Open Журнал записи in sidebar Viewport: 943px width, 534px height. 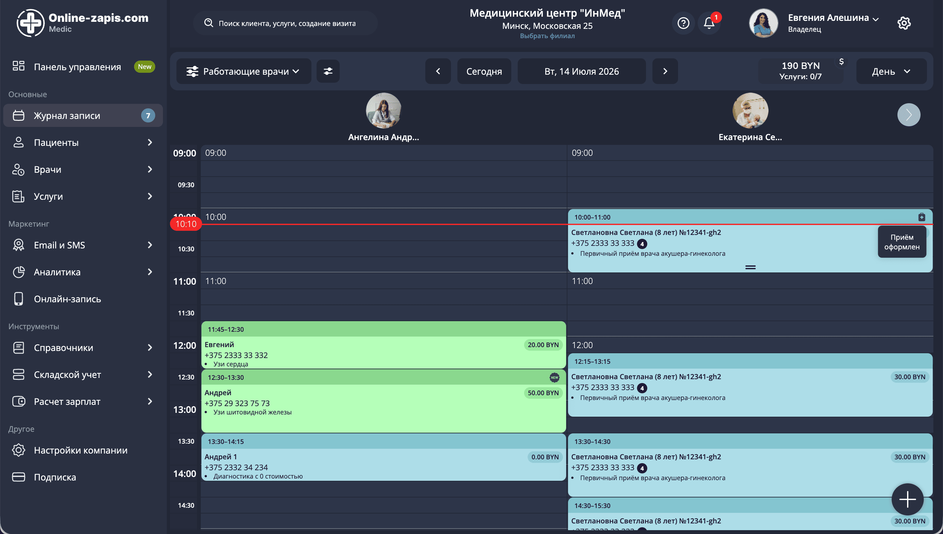(x=83, y=115)
